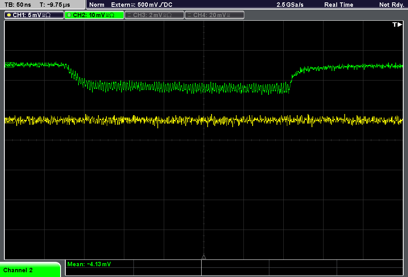This screenshot has height=277, width=408.
Task: Click the Real Time acquisition mode label
Action: click(x=339, y=5)
